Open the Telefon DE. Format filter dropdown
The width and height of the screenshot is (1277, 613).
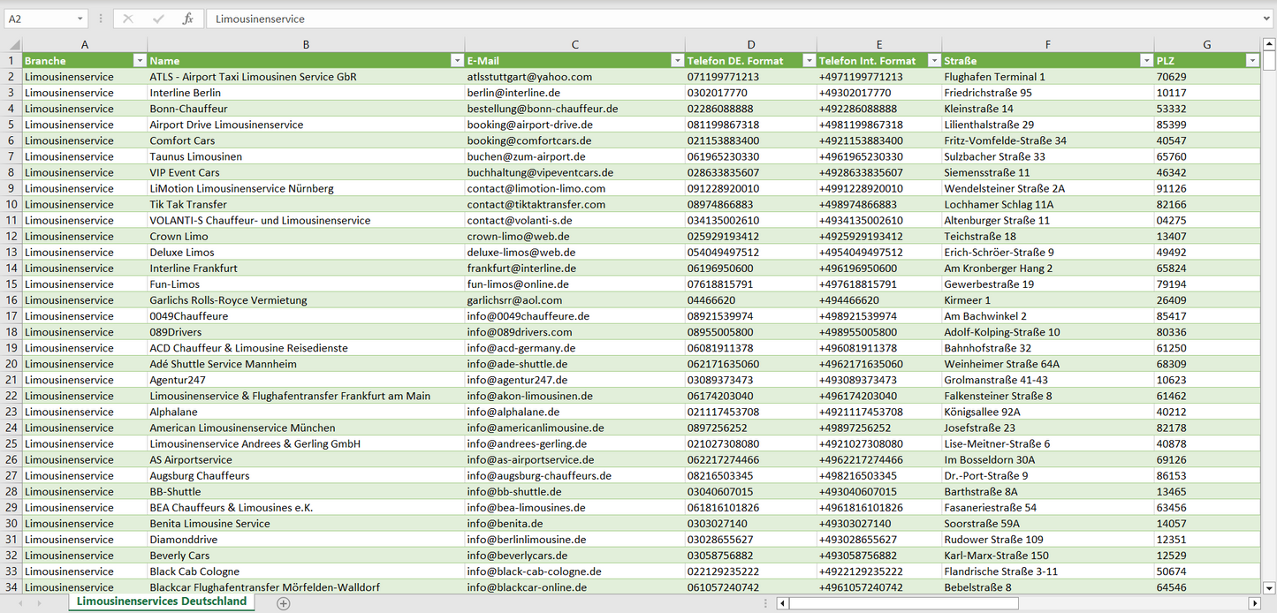click(x=809, y=61)
